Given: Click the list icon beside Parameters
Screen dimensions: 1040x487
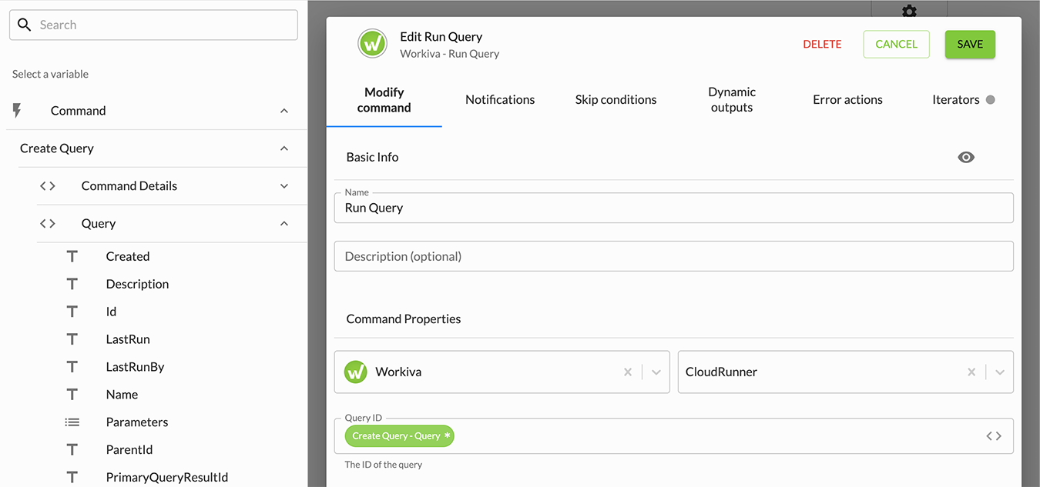Looking at the screenshot, I should 72,422.
